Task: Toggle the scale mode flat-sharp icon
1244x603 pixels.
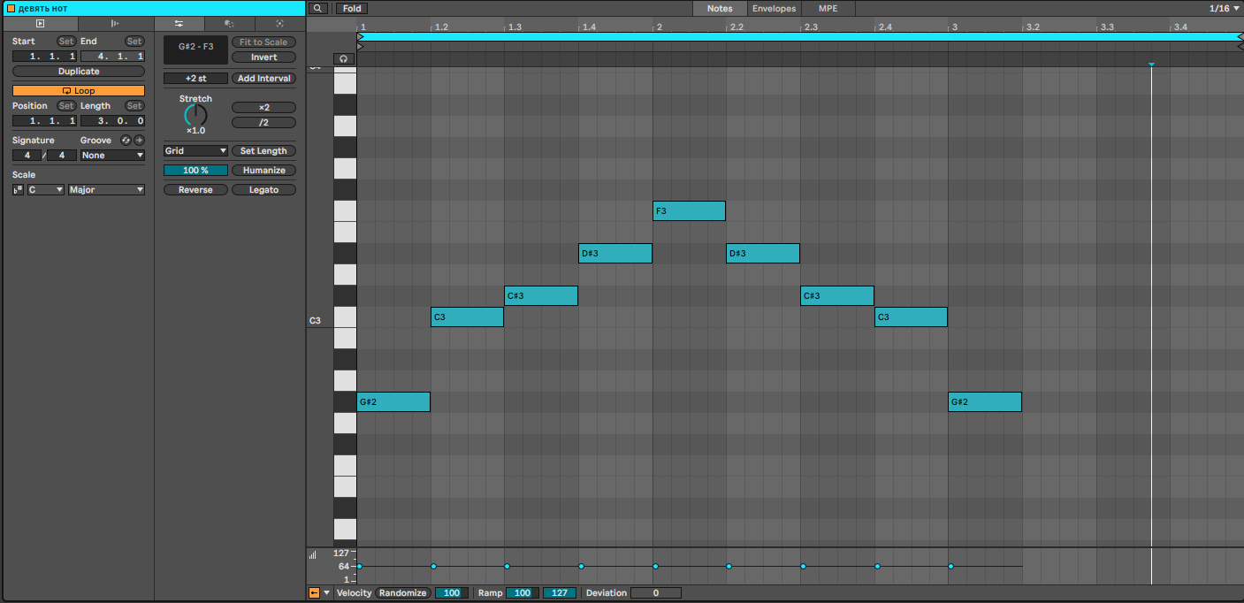Action: (19, 190)
